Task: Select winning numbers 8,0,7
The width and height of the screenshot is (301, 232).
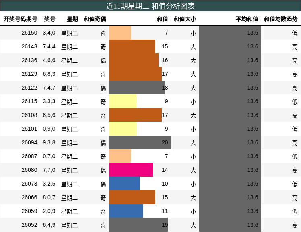Action: pyautogui.click(x=49, y=198)
